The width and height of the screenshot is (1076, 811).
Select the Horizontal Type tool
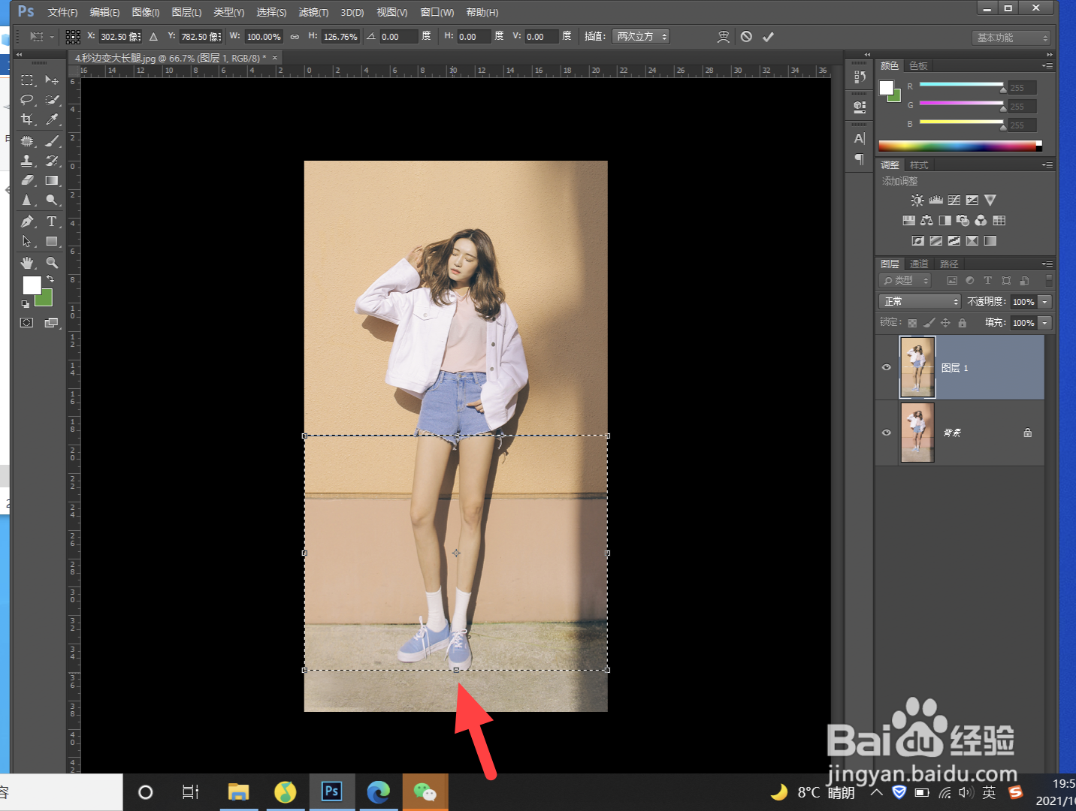[52, 222]
